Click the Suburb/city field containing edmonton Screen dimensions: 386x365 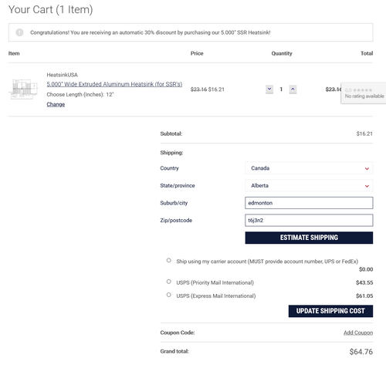point(309,203)
